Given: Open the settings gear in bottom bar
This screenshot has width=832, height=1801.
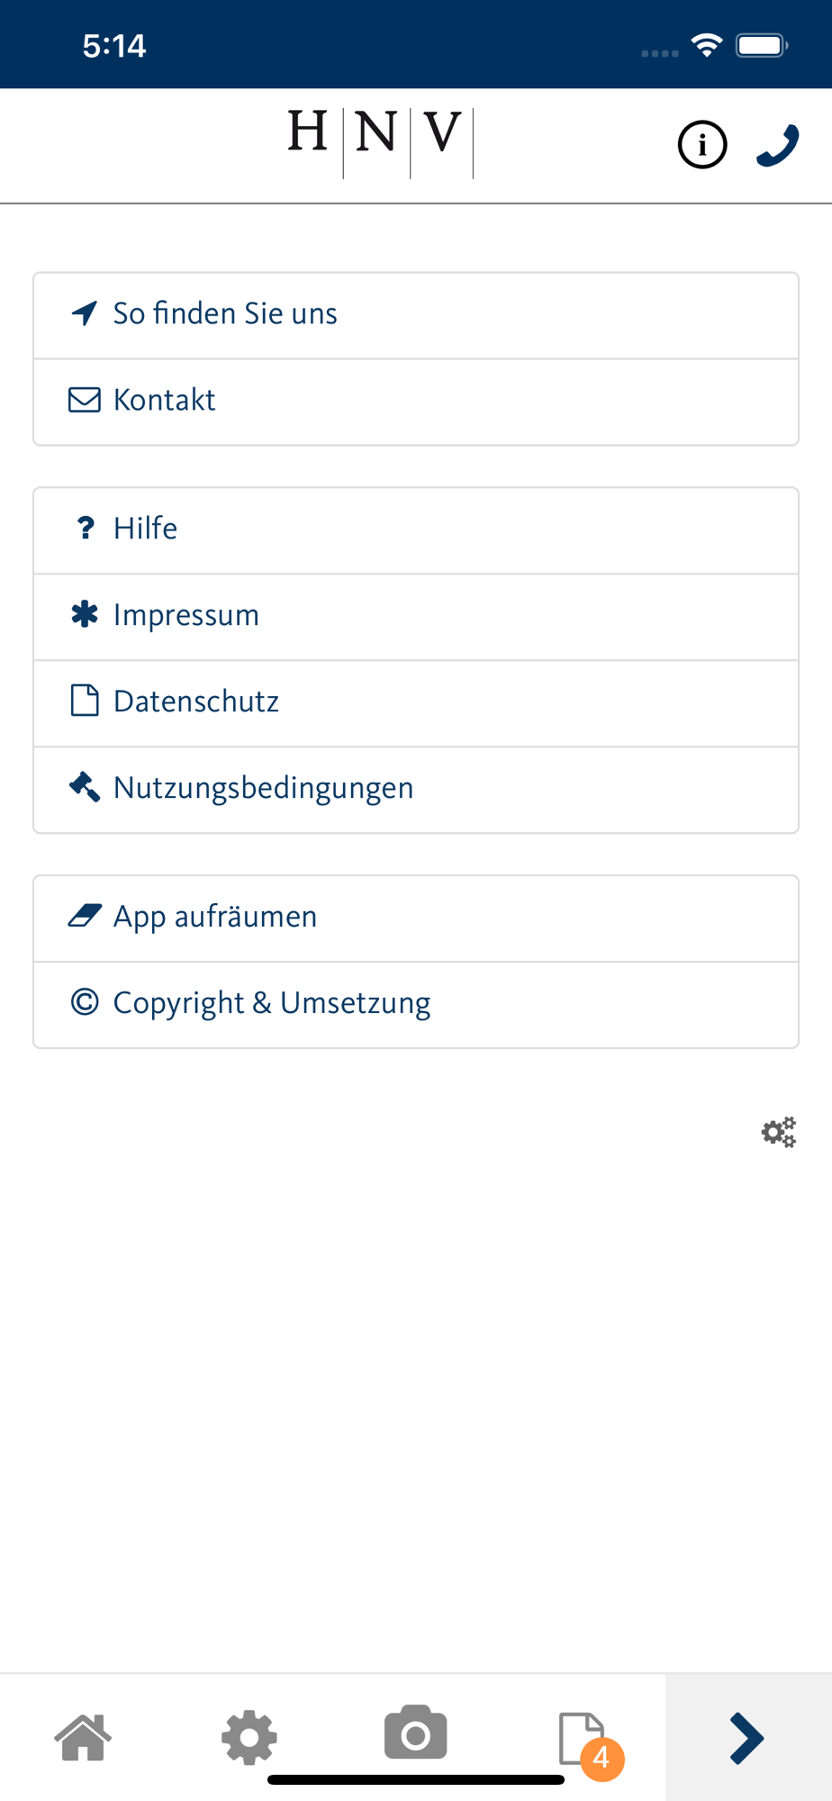Looking at the screenshot, I should click(x=249, y=1737).
